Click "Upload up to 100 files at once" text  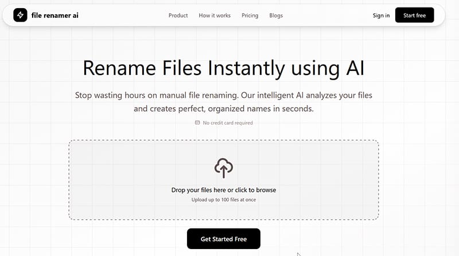pos(224,200)
